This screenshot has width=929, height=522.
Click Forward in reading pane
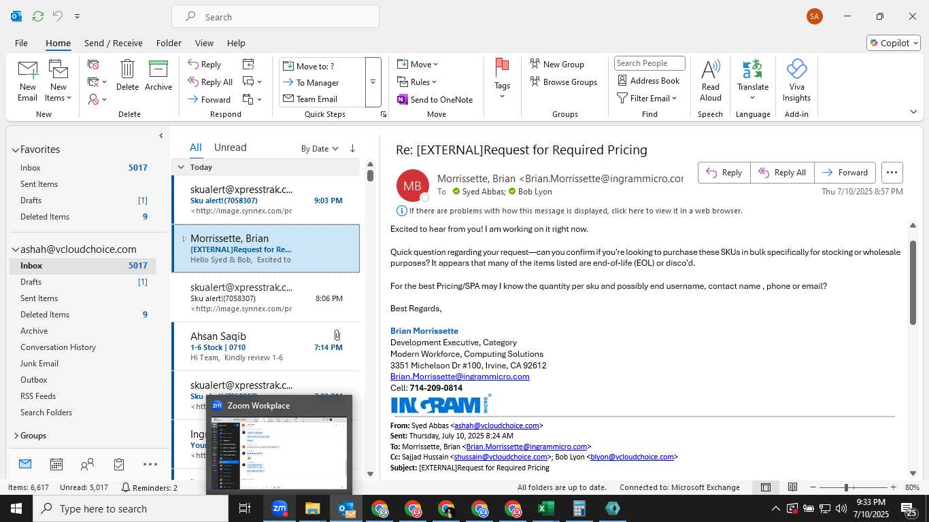coord(844,173)
